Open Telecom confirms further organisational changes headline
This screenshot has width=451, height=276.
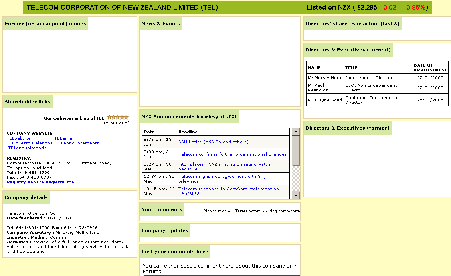(232, 154)
